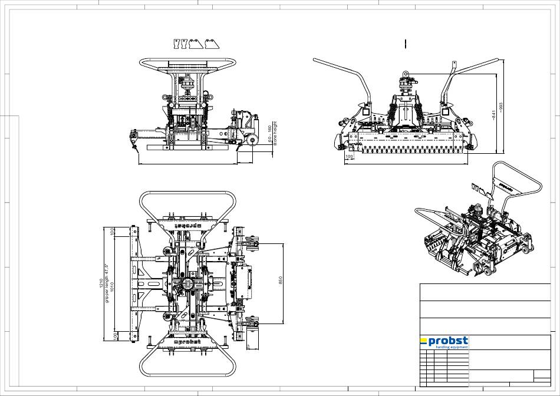Click the front elevation view with wheel

pos(194,105)
